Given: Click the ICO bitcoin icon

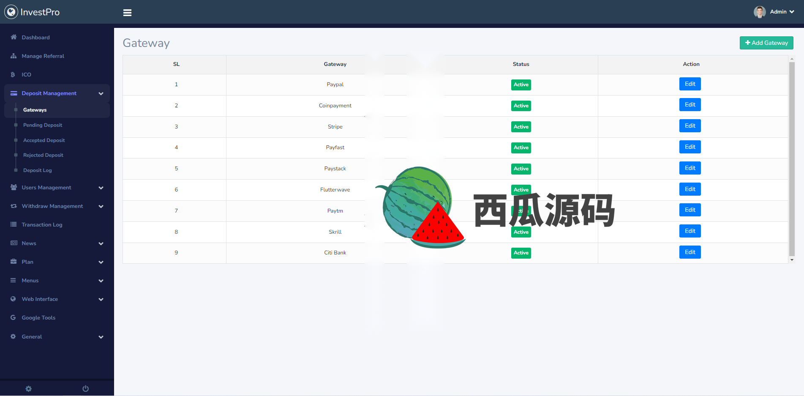Looking at the screenshot, I should [13, 74].
